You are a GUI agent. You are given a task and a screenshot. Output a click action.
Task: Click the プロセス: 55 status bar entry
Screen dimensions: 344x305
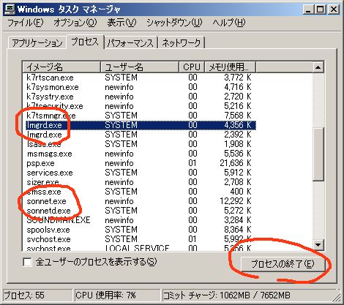tap(37, 295)
